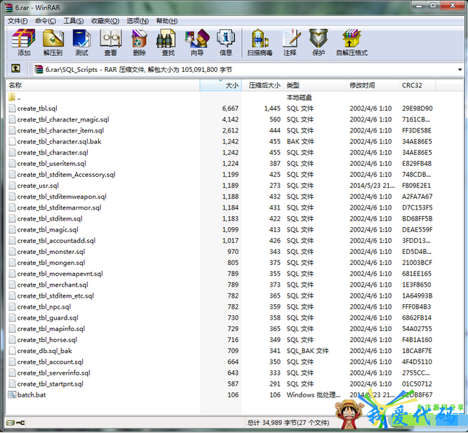The image size is (468, 433).
Task: Select the parent folder '..' entry
Action: point(15,98)
